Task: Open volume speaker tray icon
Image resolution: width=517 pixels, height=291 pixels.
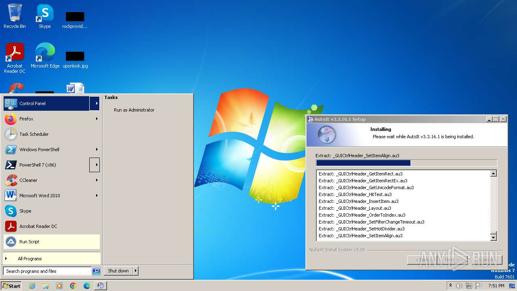Action: click(x=459, y=286)
